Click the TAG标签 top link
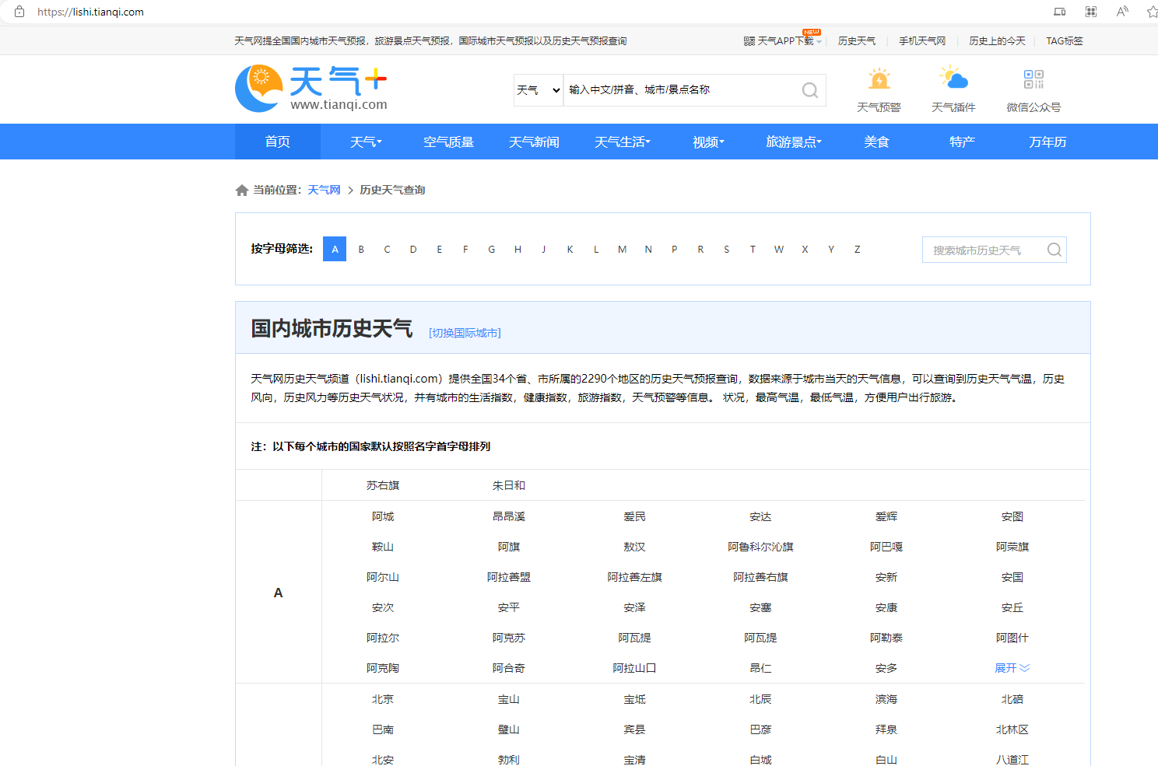This screenshot has height=766, width=1158. [x=1065, y=41]
